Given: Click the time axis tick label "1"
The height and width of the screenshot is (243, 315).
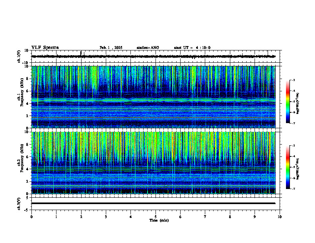Looking at the screenshot, I should coord(56,217).
